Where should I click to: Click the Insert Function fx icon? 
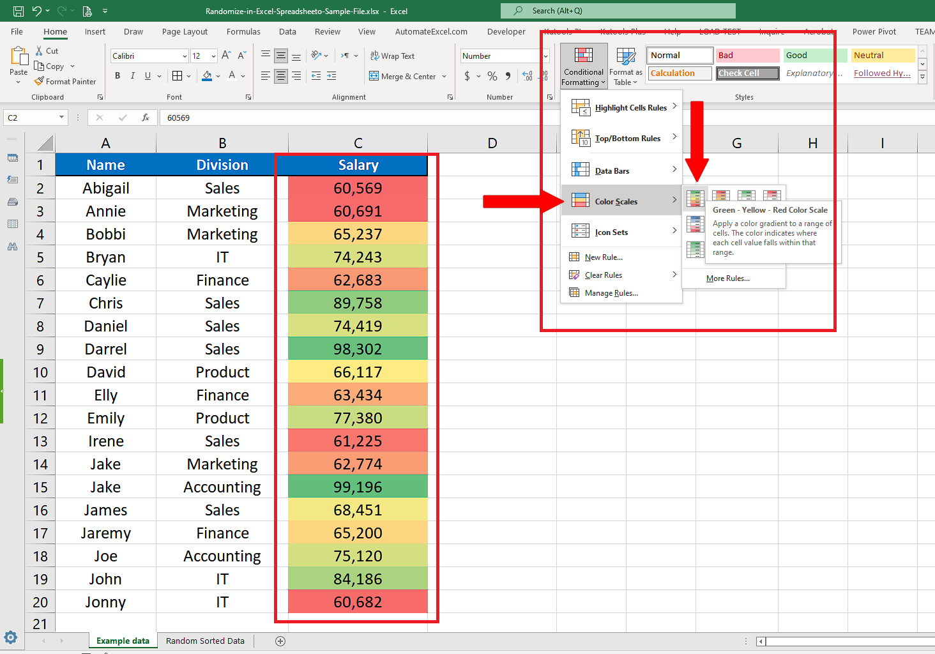(146, 118)
